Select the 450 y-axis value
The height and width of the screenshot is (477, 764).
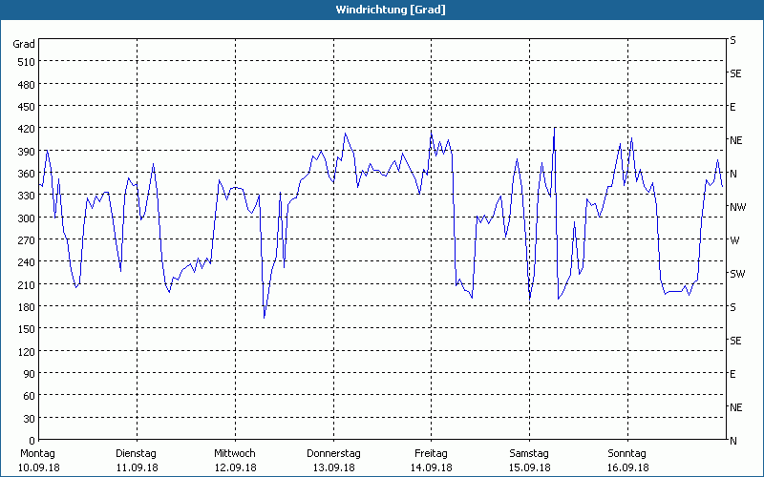(27, 107)
